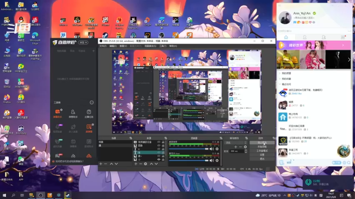Click 设置 button in OBS controls
The width and height of the screenshot is (355, 199).
pyautogui.click(x=262, y=155)
